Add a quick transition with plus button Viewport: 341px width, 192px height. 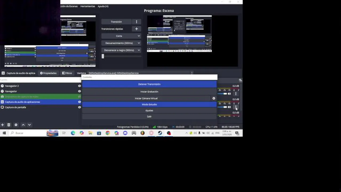[x=136, y=29]
